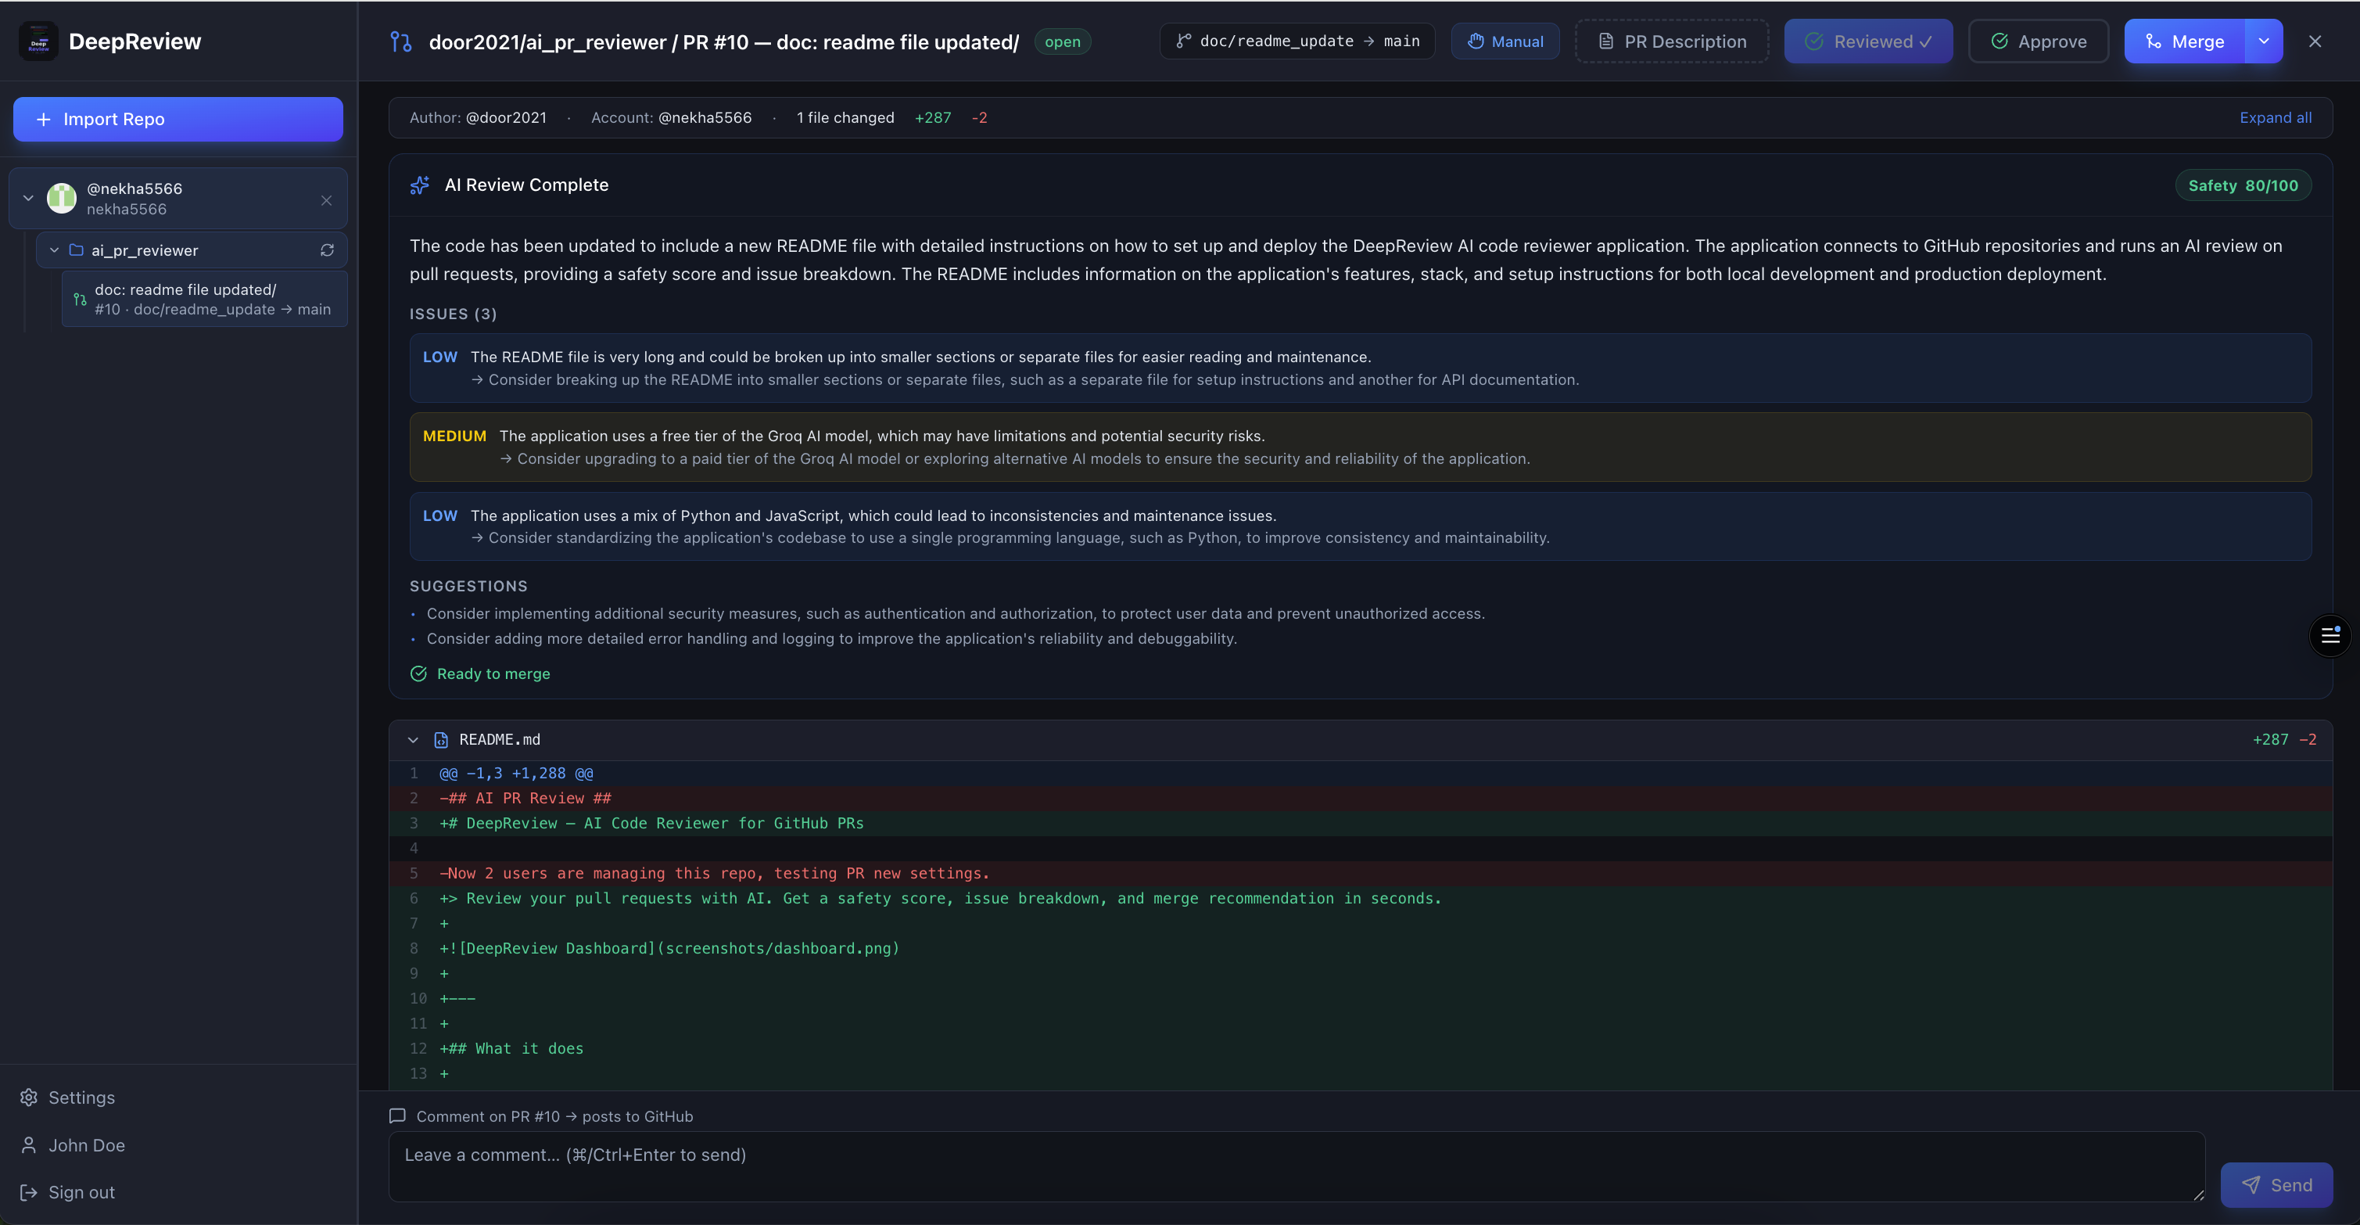Click the removed 'Now 2 users are managing' line
The image size is (2360, 1225).
[1361, 873]
